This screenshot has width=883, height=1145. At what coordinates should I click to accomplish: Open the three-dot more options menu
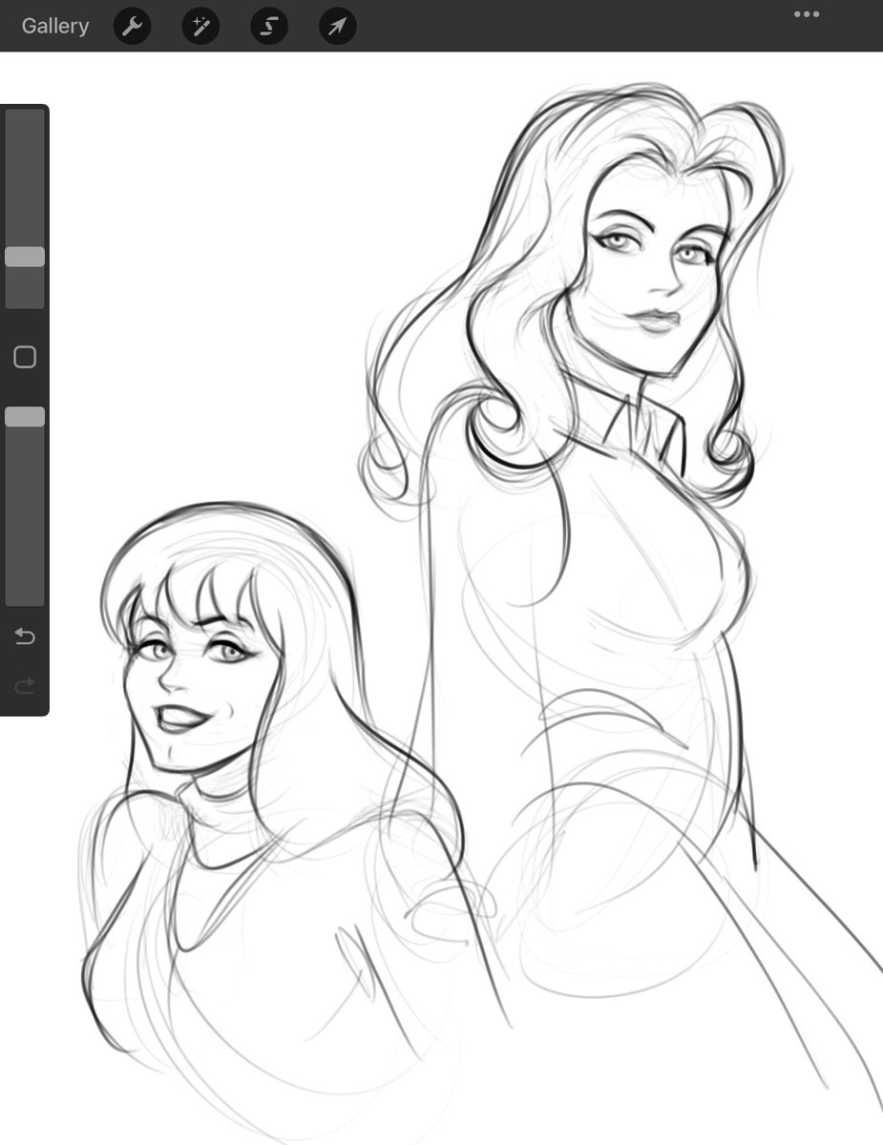807,14
